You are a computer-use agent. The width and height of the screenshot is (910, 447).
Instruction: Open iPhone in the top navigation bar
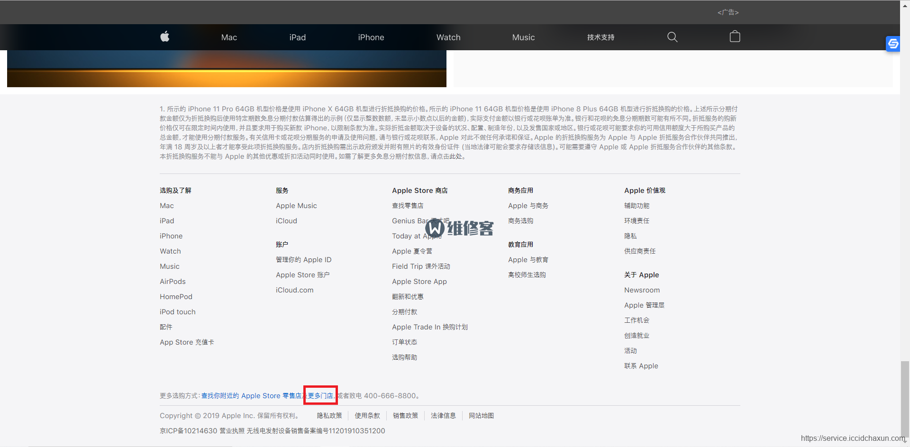(371, 37)
